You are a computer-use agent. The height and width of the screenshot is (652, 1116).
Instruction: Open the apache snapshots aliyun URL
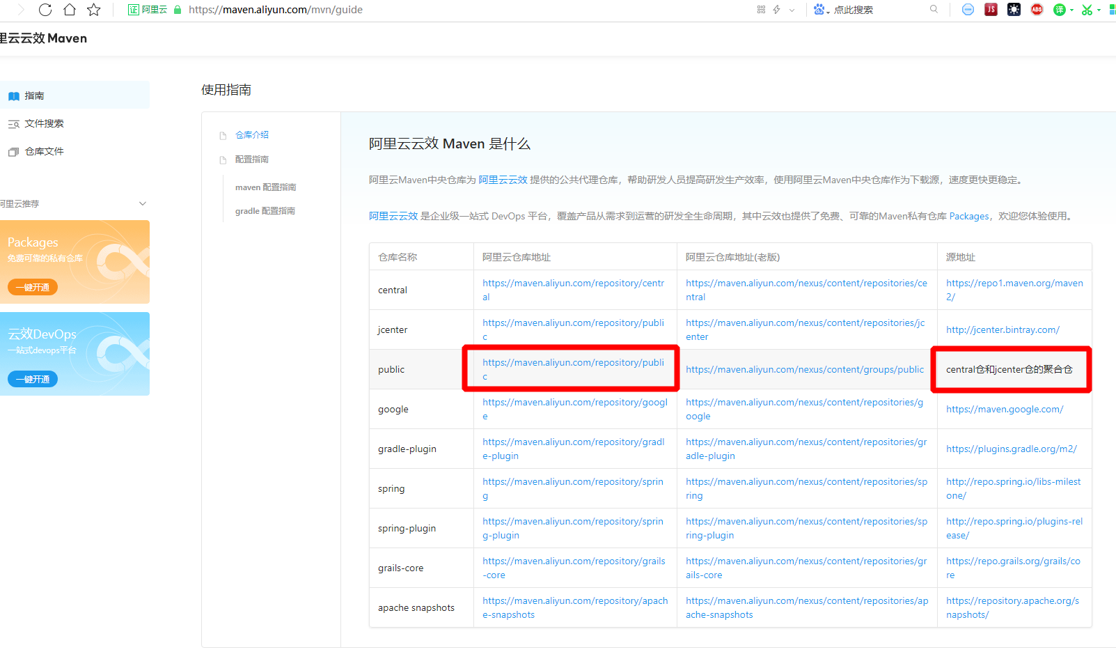coord(575,607)
